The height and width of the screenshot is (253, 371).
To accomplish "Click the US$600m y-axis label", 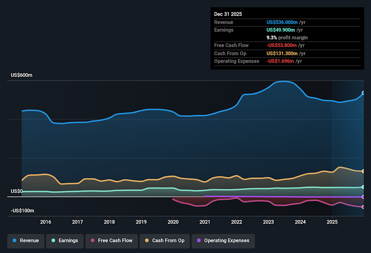I will pyautogui.click(x=21, y=75).
